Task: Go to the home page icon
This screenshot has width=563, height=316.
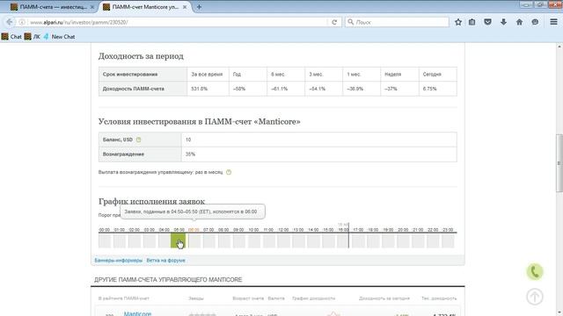Action: tap(519, 22)
